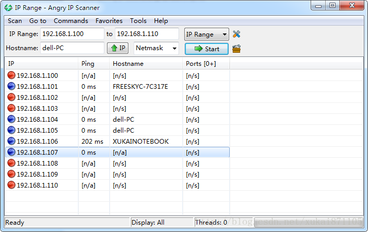Click the red status dot for 192.168.1.109
The height and width of the screenshot is (232, 368).
[x=11, y=174]
